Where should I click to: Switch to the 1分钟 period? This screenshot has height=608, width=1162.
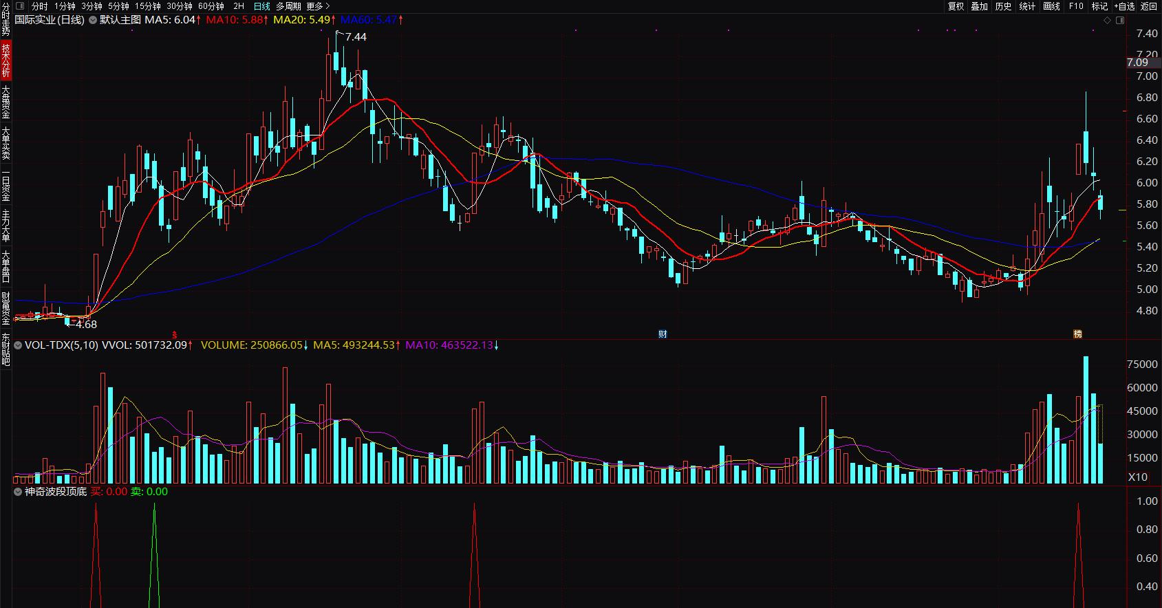65,6
